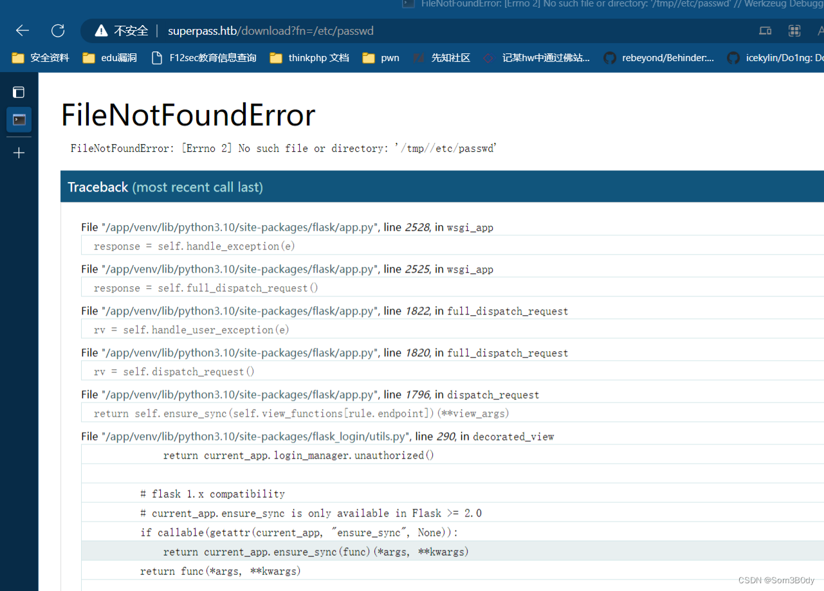Expand frame with rv = self.dispatch_request()
The image size is (824, 591).
pos(452,372)
